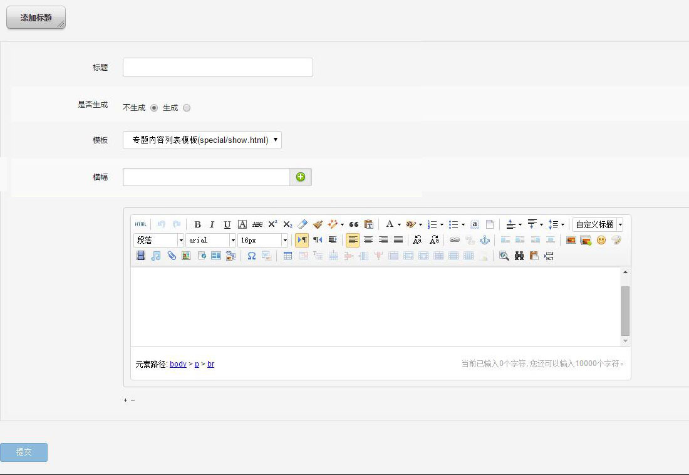Insert a blockquote with the quote icon

354,224
